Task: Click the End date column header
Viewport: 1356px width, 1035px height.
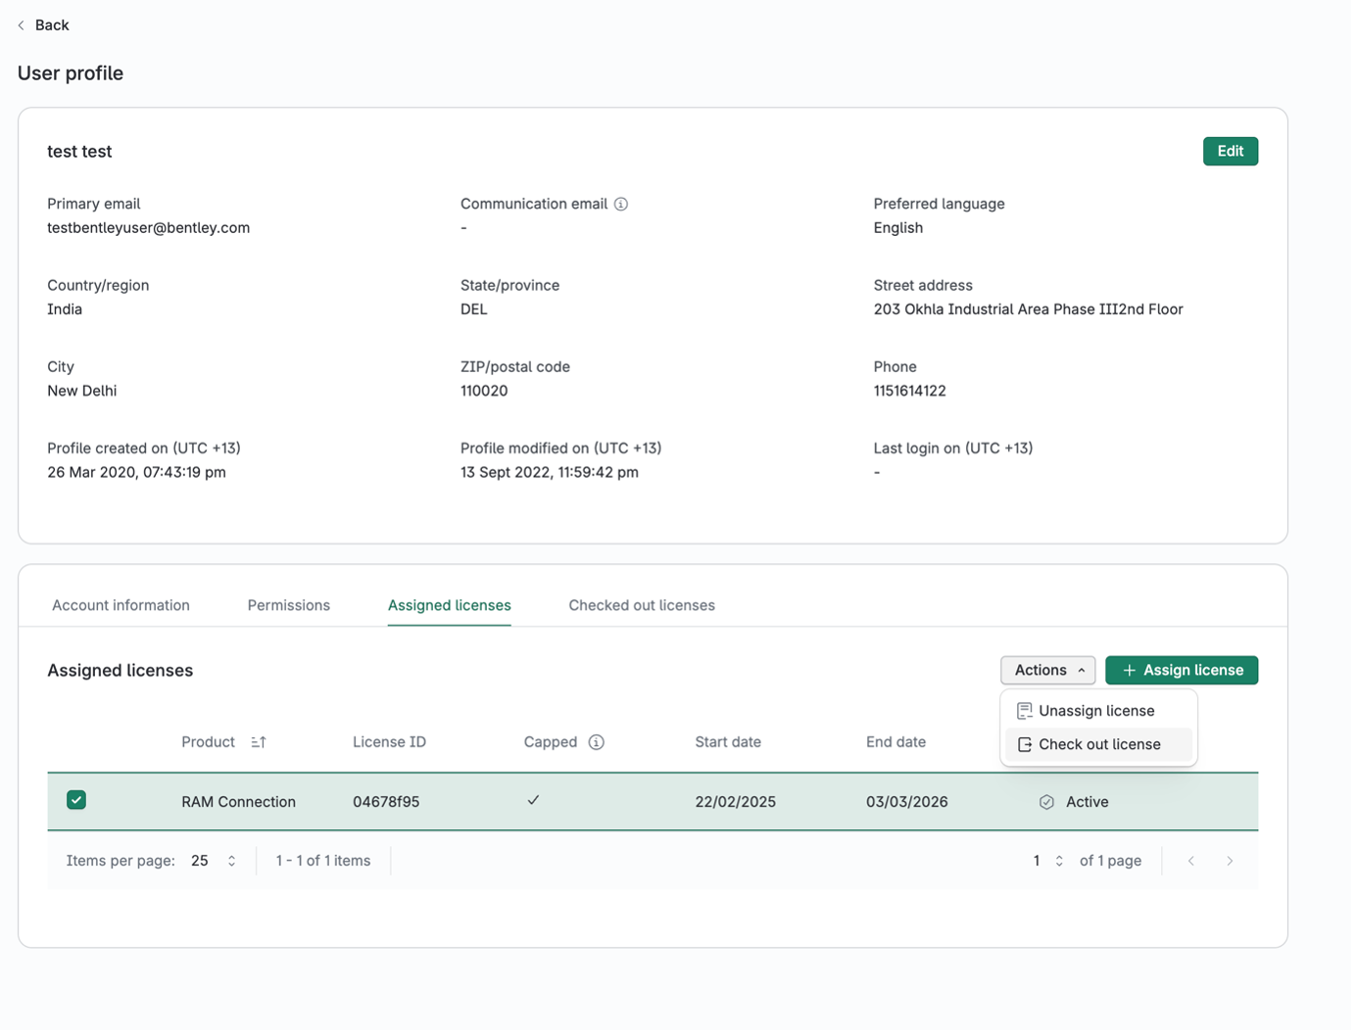Action: pyautogui.click(x=896, y=742)
